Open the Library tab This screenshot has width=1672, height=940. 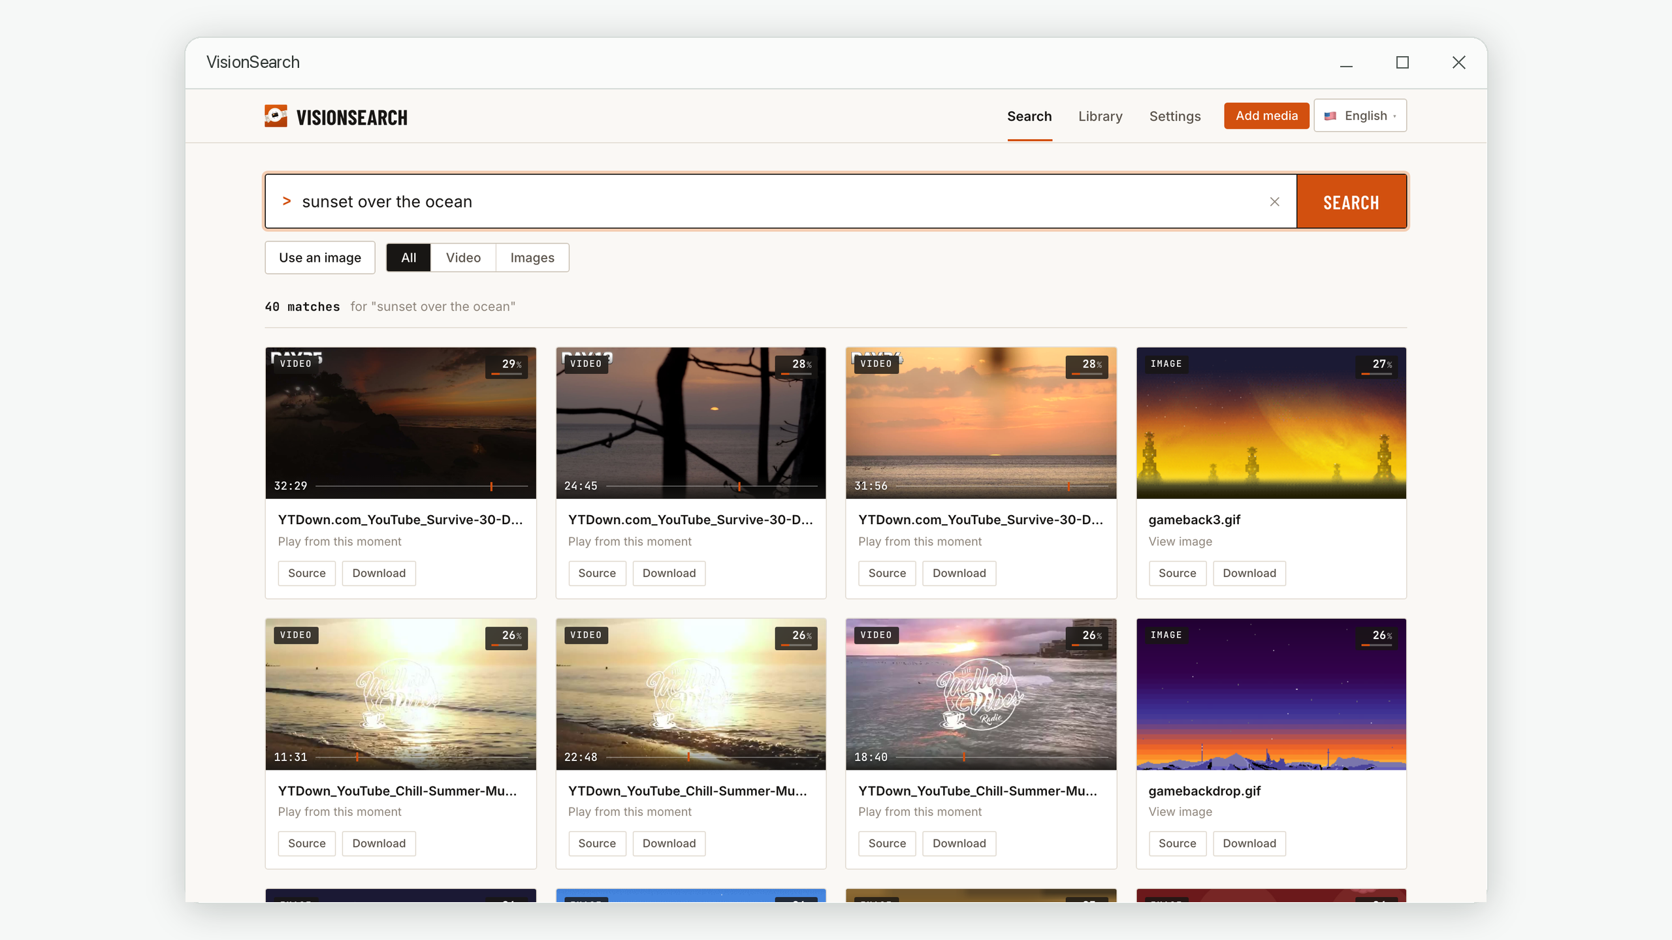(1100, 116)
